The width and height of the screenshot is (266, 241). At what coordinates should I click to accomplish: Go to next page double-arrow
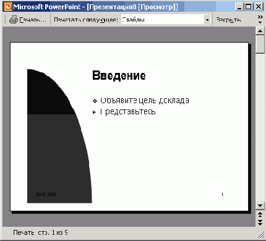[260, 222]
